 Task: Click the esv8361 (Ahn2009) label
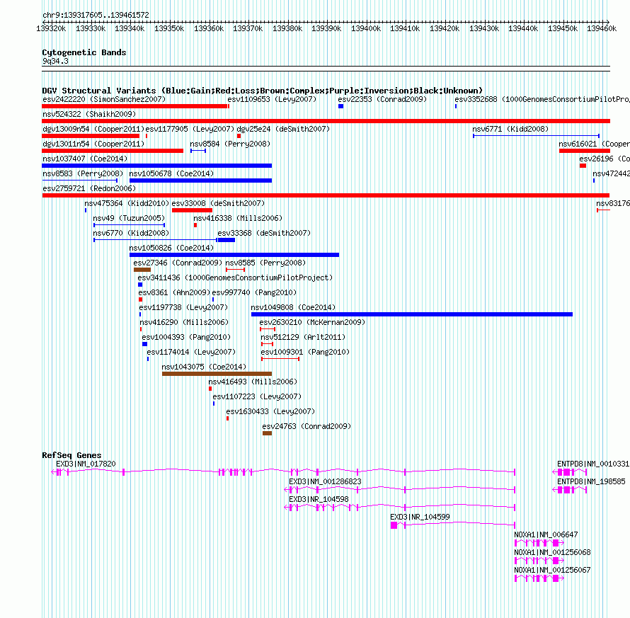[x=174, y=292]
